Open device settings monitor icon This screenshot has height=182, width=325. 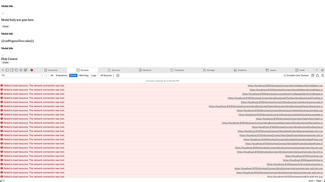[x=25, y=70]
